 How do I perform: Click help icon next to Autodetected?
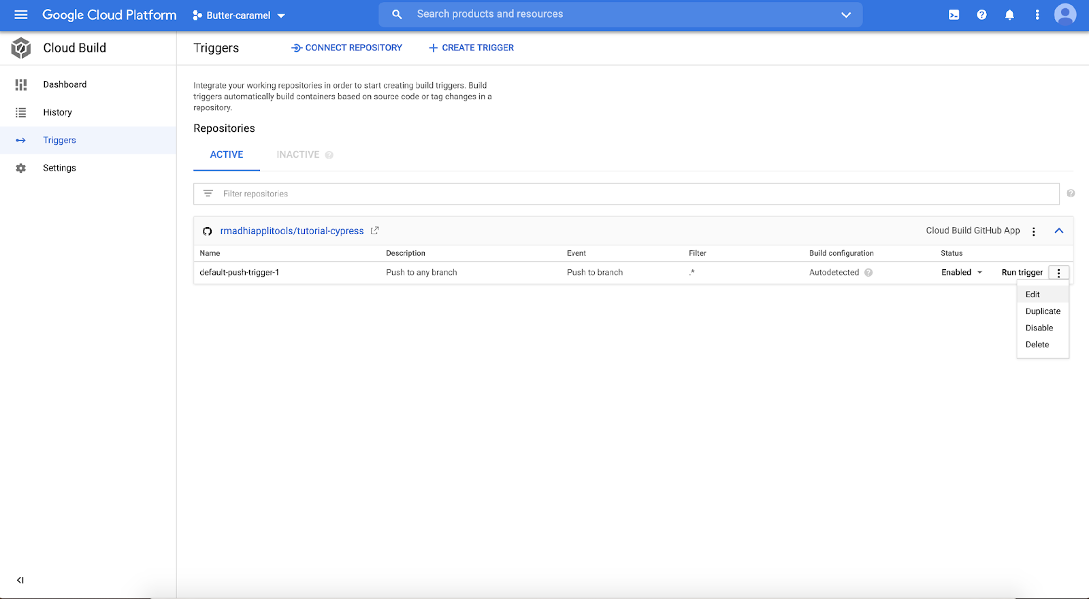tap(868, 273)
